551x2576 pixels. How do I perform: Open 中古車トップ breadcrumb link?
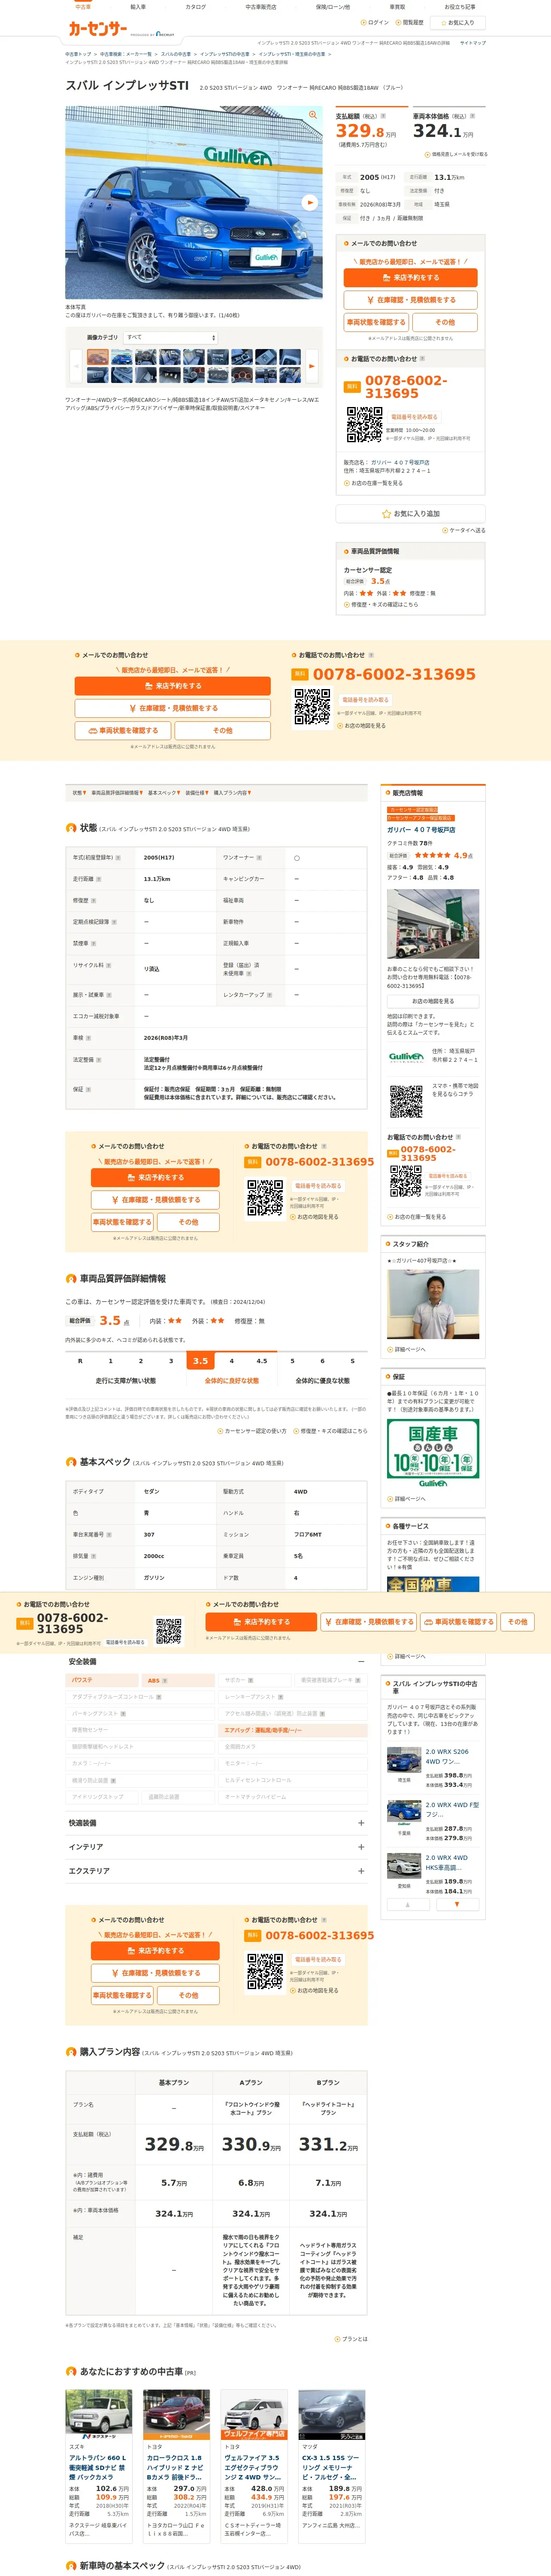coord(78,54)
